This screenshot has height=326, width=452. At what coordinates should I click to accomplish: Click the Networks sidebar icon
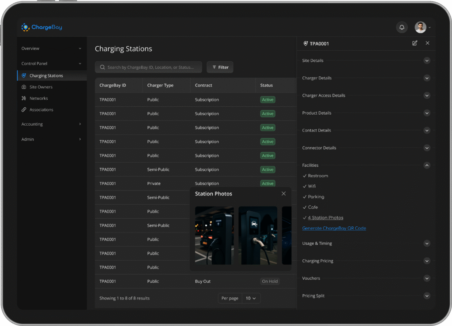pos(24,98)
